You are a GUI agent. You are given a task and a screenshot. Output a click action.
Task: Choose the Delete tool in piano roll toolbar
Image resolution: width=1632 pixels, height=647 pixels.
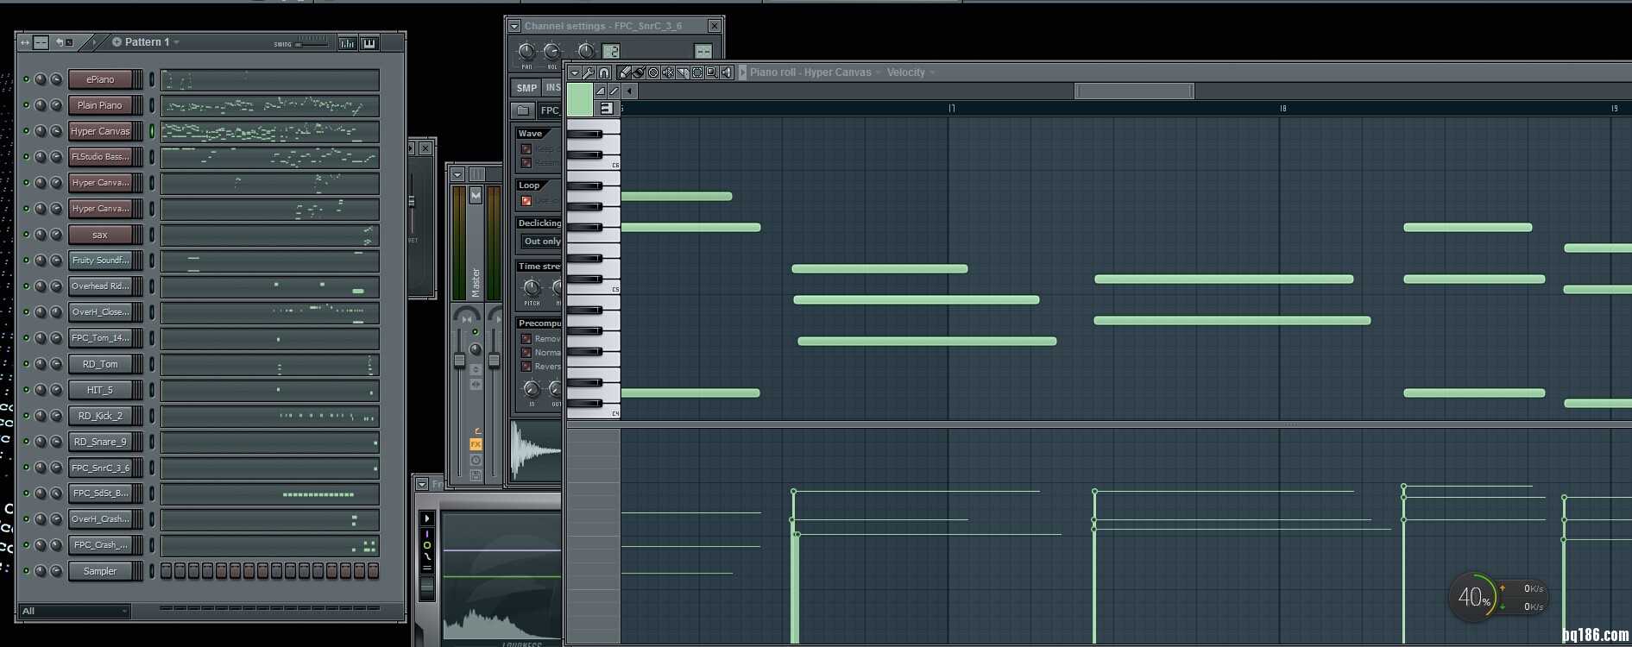[x=653, y=72]
